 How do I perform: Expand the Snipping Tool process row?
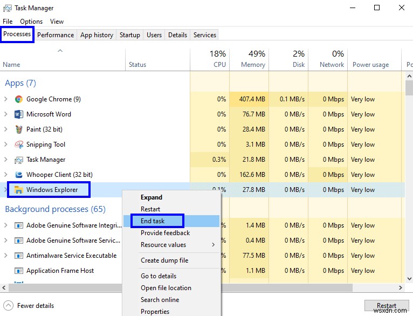(x=6, y=145)
